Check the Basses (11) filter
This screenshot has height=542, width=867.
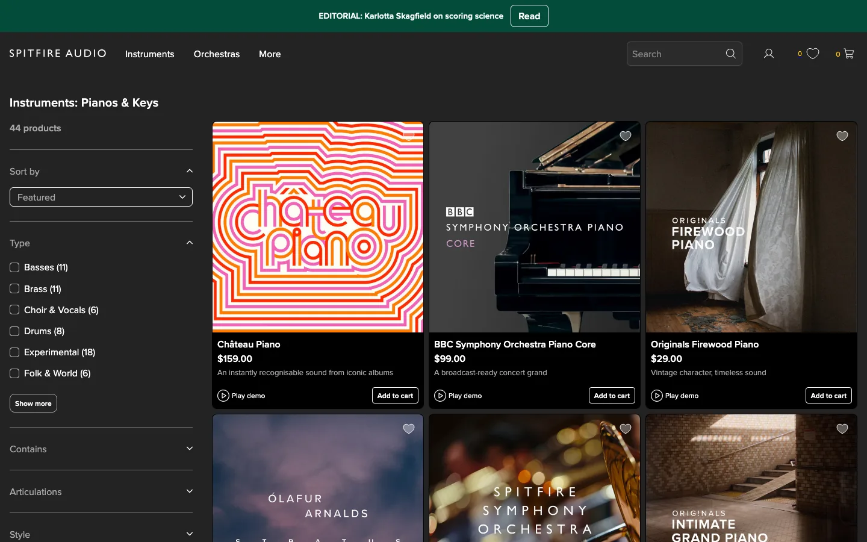(14, 267)
